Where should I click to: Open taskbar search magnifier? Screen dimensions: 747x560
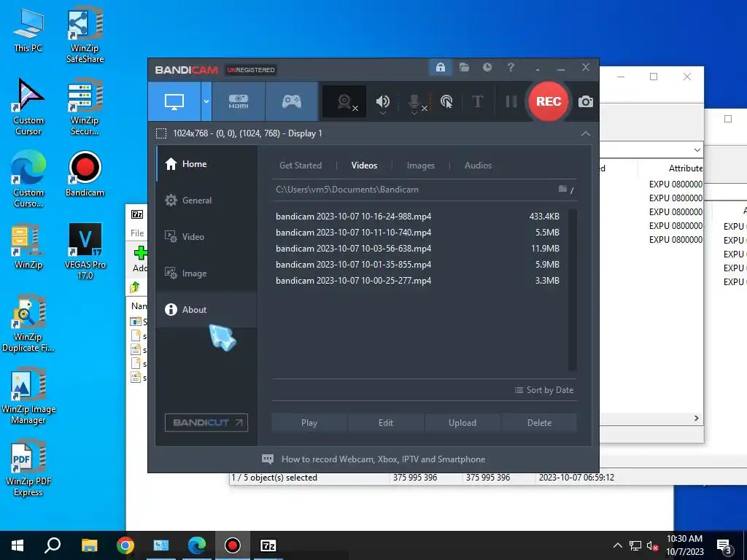53,545
